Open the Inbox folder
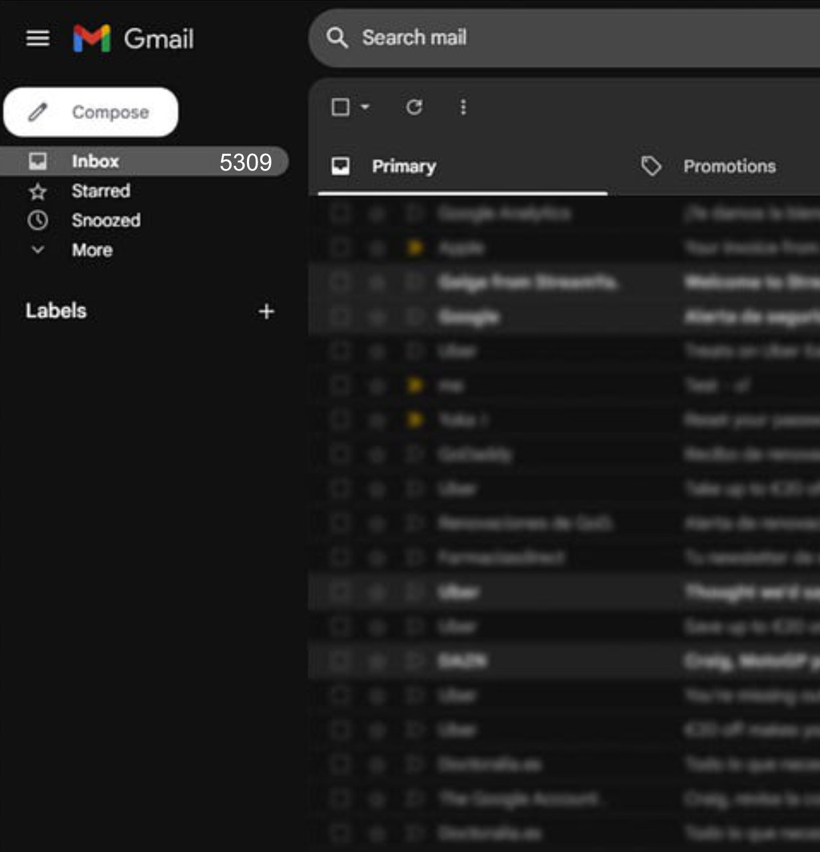This screenshot has width=820, height=852. pyautogui.click(x=144, y=161)
